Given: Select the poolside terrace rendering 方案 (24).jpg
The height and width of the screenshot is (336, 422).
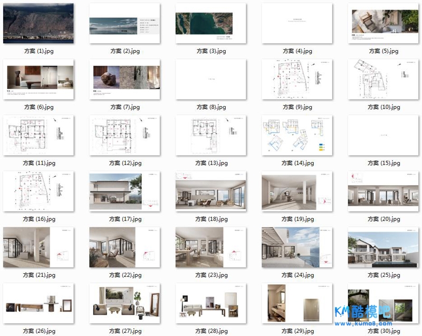Looking at the screenshot, I should pyautogui.click(x=297, y=248).
